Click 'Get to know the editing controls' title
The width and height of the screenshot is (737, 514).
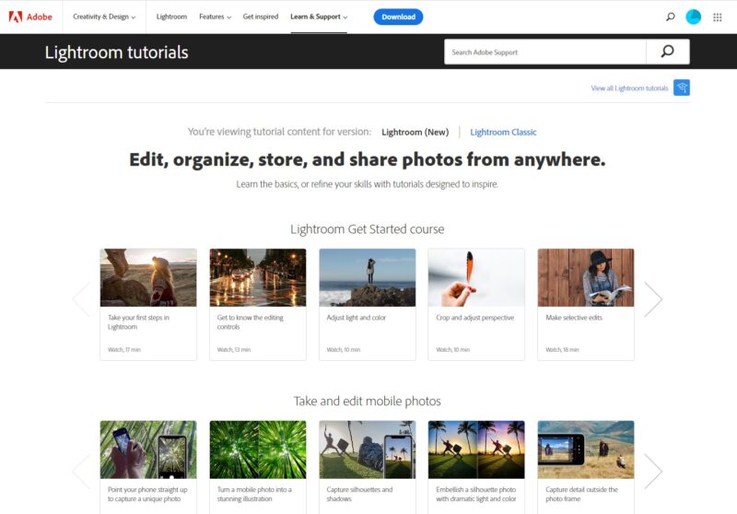[250, 322]
